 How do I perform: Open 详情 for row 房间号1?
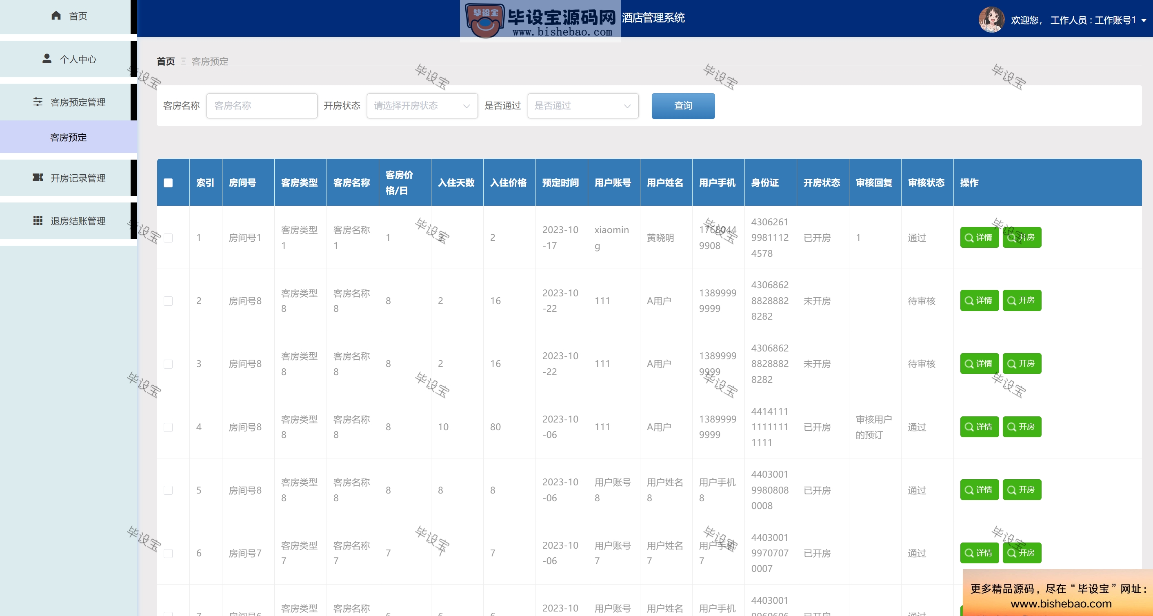[x=979, y=237]
